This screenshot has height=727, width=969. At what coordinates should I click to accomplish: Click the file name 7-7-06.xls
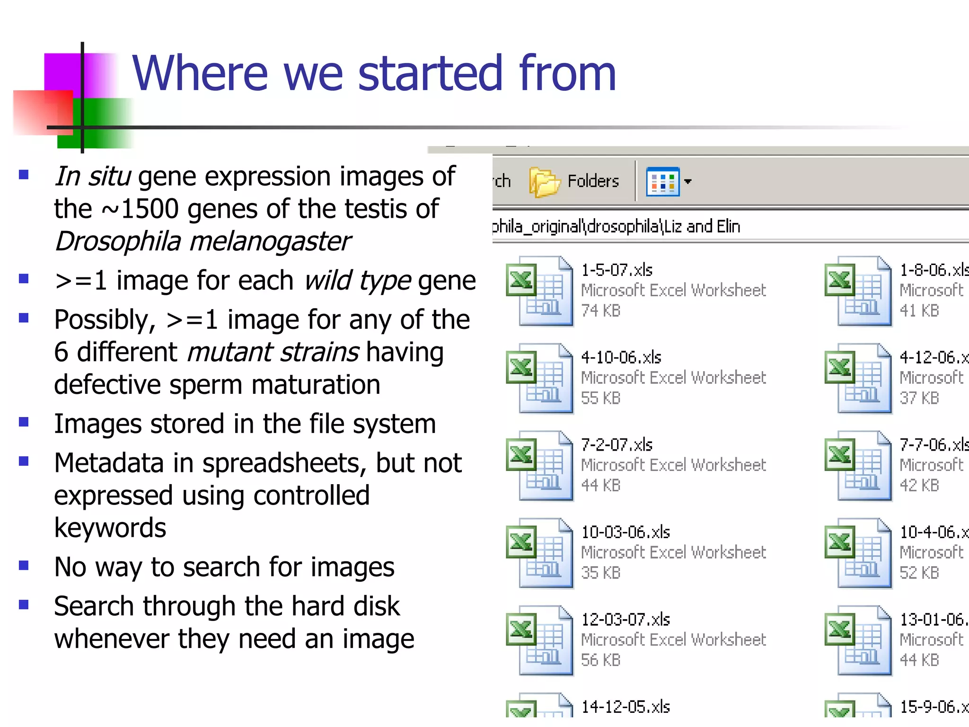click(934, 444)
